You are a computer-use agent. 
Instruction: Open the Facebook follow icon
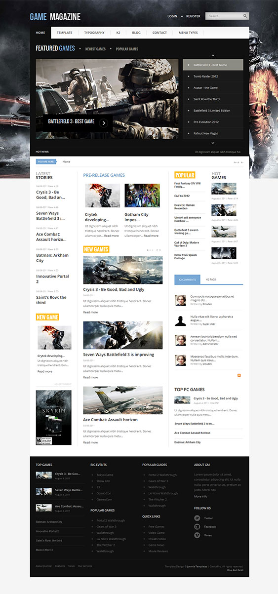pos(197,527)
